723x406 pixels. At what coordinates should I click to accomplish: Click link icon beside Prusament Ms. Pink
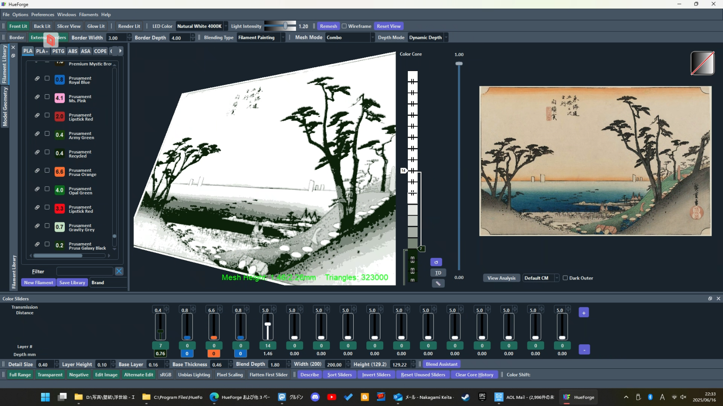coord(37,97)
